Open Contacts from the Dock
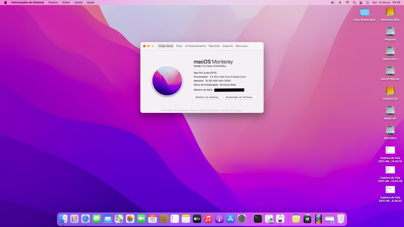Viewport: 404px width, 227px height. tap(164, 219)
